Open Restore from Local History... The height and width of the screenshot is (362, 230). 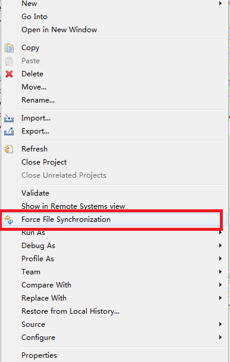(70, 311)
